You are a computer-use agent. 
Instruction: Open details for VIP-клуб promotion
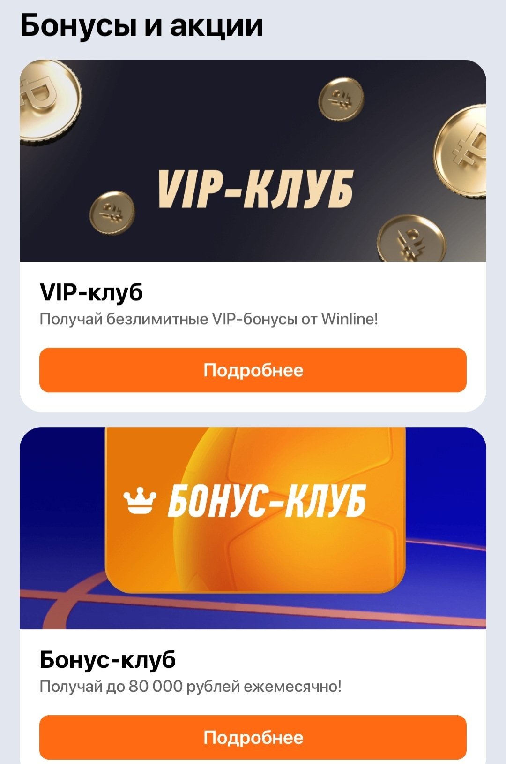253,370
